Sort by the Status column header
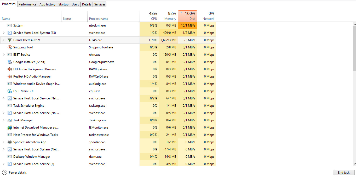 pos(74,16)
